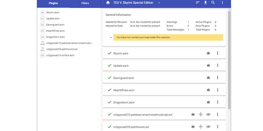
Task: Click the Masterlist Date label
Action: (x=114, y=26)
